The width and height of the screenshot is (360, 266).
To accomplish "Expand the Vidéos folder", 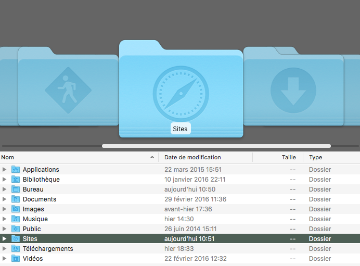I will coord(4,258).
